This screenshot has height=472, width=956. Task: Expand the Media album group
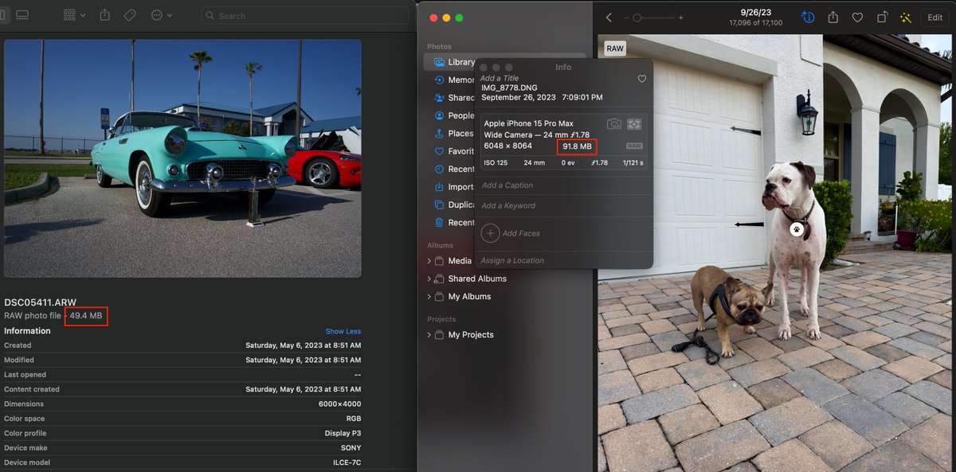[429, 261]
